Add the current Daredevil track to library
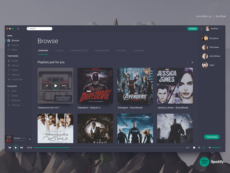This screenshot has height=173, width=230. click(30, 139)
